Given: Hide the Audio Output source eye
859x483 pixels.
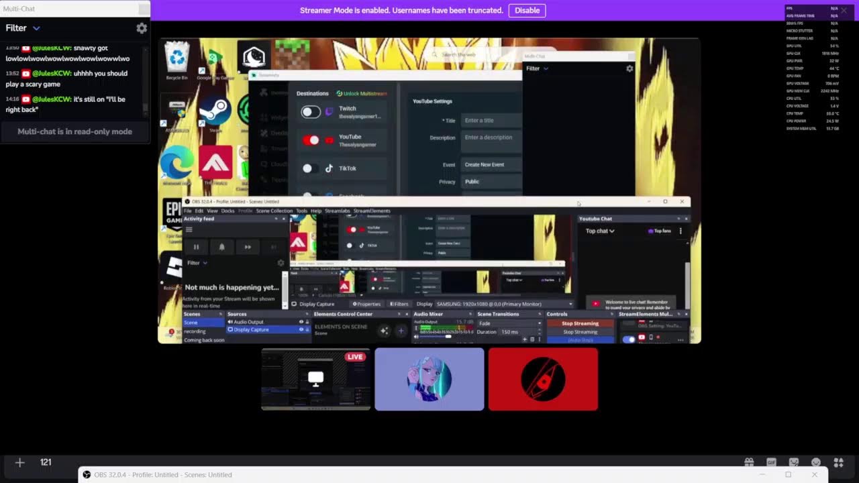Looking at the screenshot, I should click(301, 322).
